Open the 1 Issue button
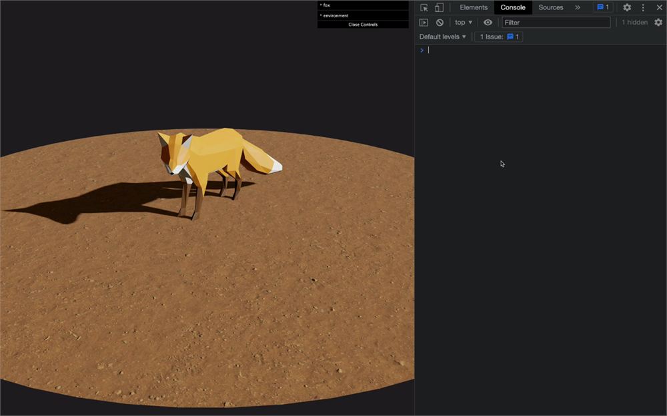 point(498,37)
